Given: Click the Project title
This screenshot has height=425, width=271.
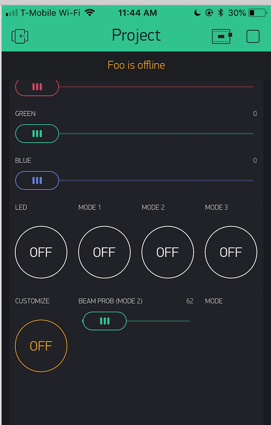Looking at the screenshot, I should 136,35.
